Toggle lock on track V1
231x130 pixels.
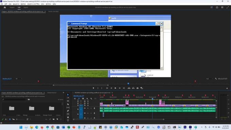coord(78,106)
